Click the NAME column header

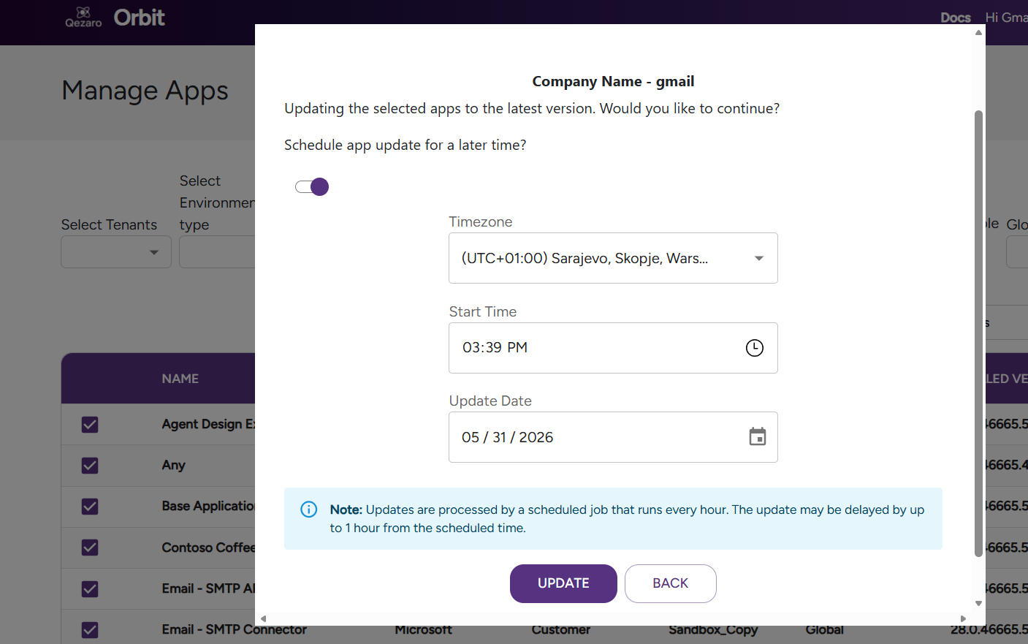pos(180,379)
